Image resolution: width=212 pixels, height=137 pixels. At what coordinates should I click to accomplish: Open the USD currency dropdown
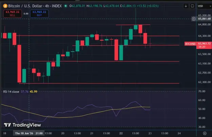tap(205, 6)
